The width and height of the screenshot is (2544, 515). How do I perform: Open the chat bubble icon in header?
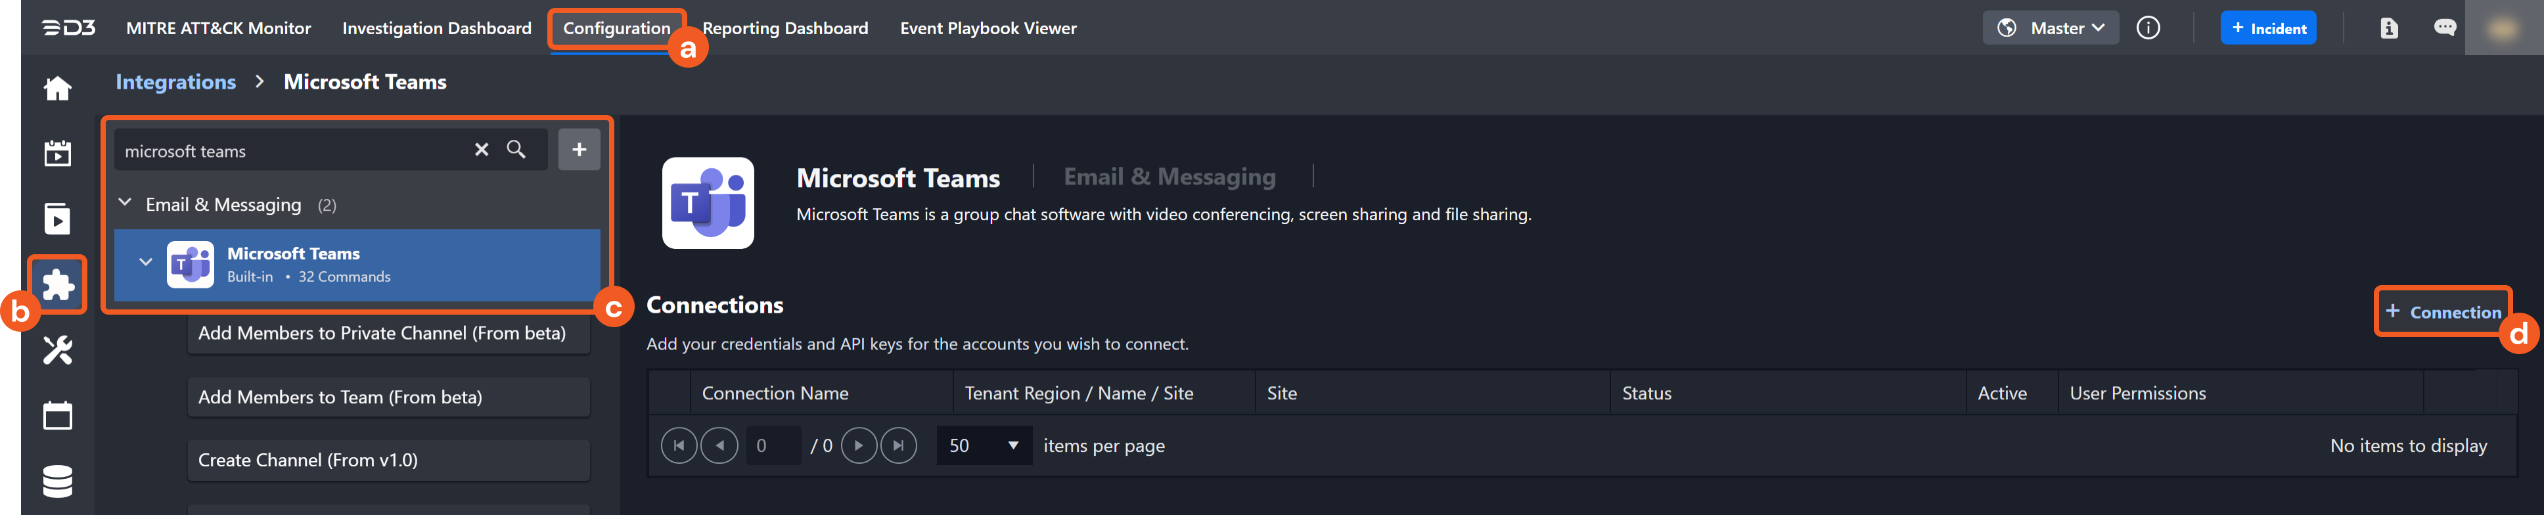[2444, 28]
